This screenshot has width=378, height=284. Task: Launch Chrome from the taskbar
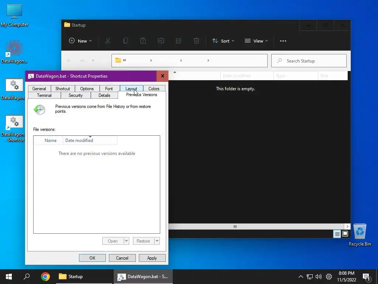[45, 277]
